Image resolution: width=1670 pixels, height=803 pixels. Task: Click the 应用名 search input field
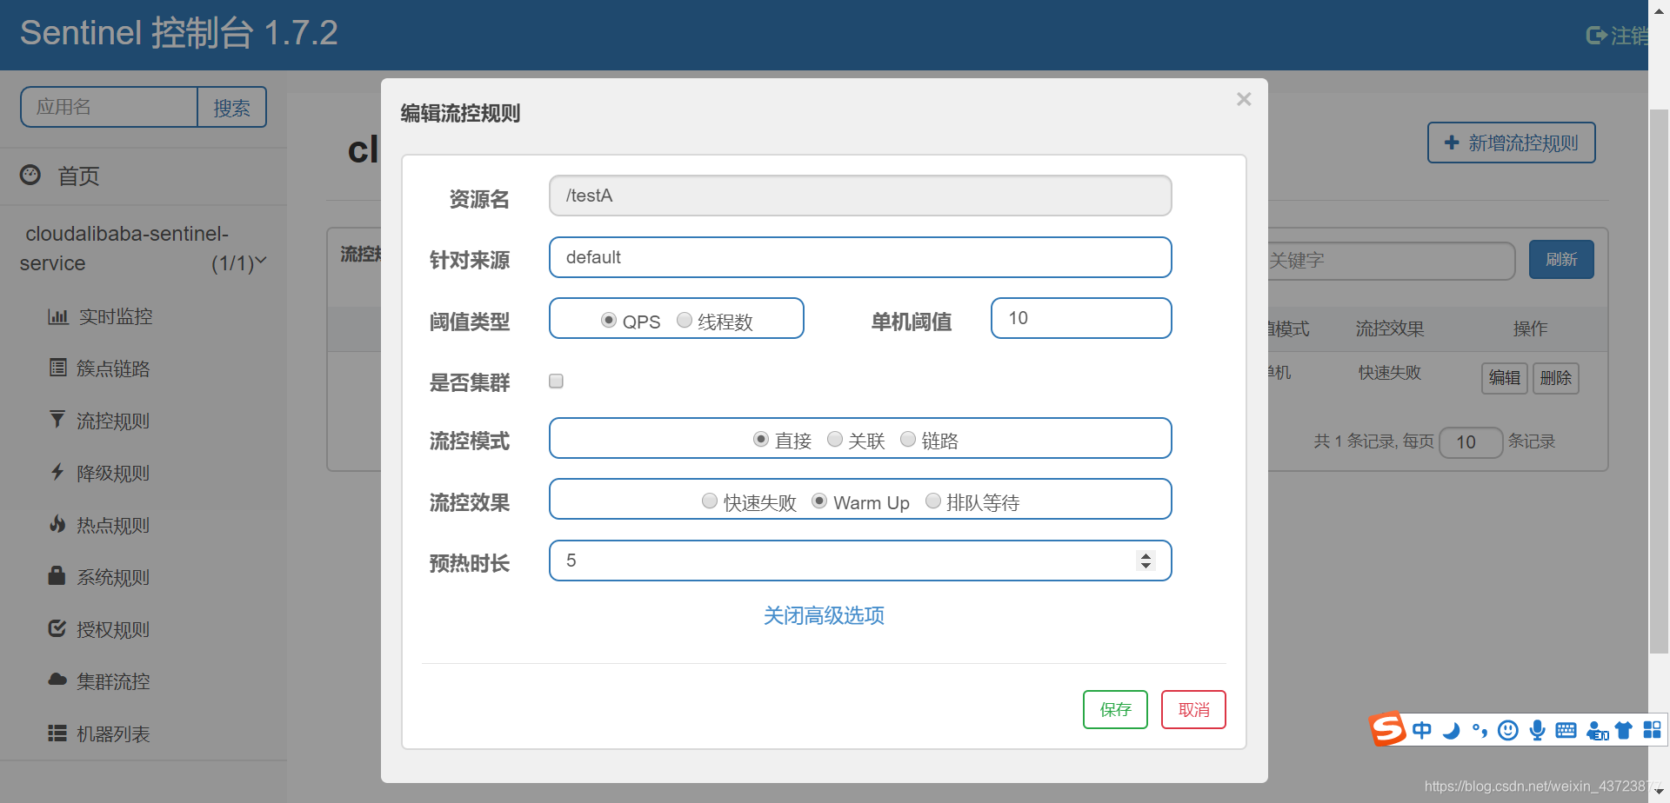tap(110, 107)
